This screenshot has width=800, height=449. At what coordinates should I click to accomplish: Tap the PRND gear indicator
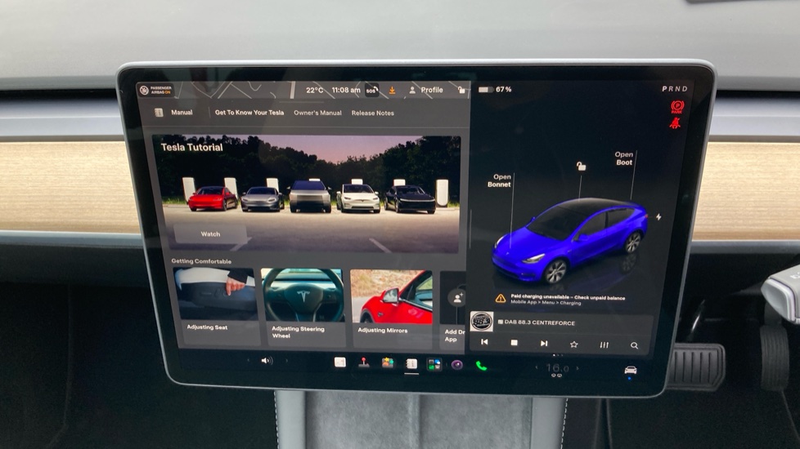tap(675, 89)
